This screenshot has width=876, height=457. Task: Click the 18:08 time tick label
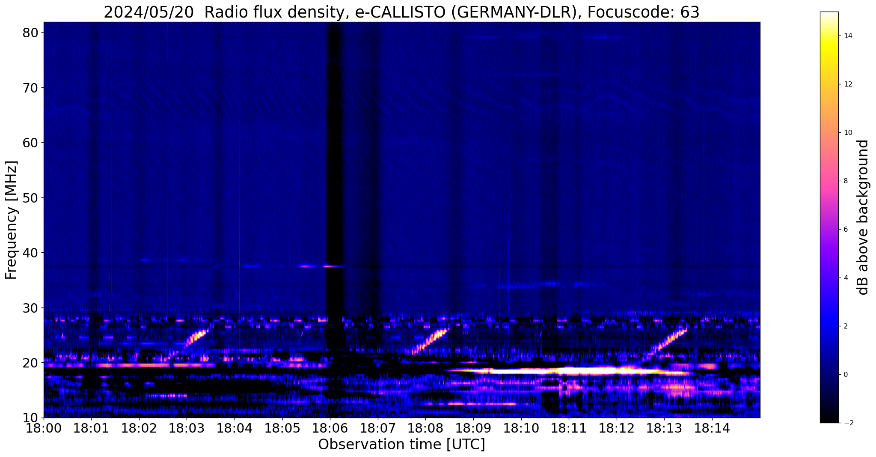(425, 428)
